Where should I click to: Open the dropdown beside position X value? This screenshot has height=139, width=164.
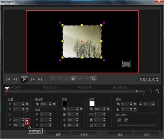(x=27, y=104)
